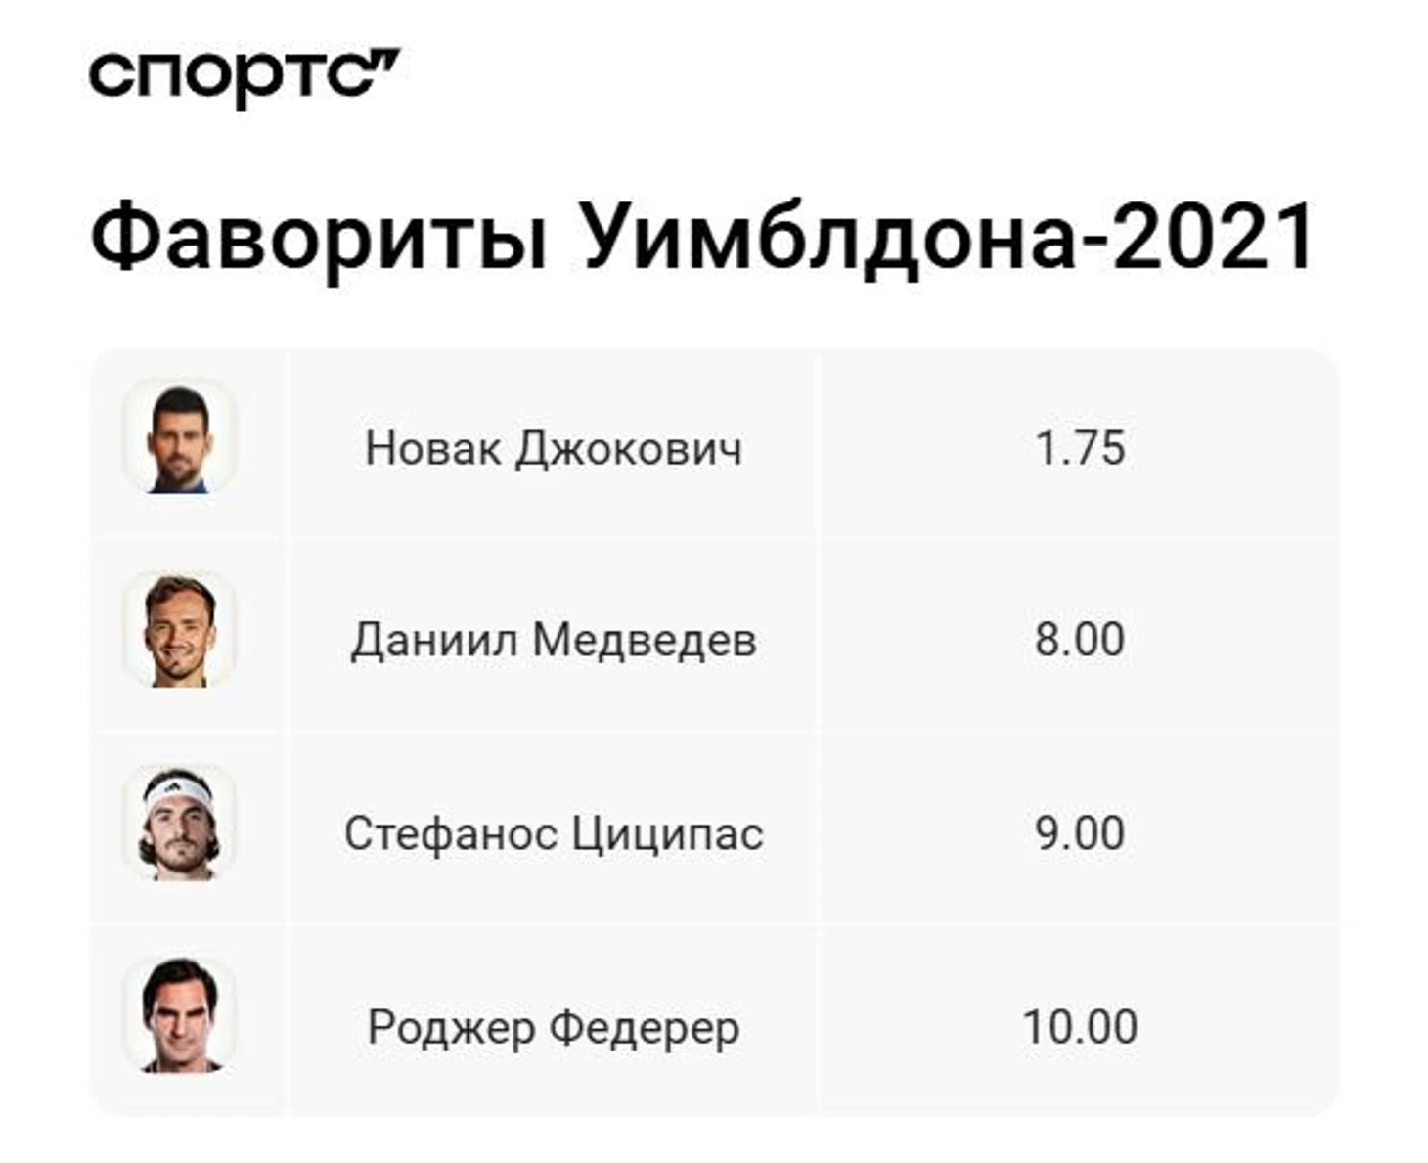Click the avatar photo beside Роджер Федерер
Viewport: 1428px width, 1163px height.
[179, 1016]
